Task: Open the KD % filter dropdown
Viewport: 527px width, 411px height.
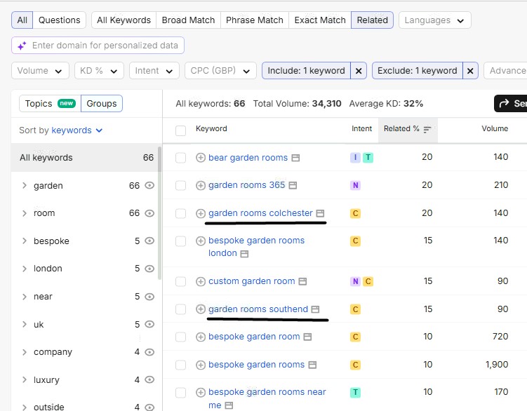Action: (99, 71)
